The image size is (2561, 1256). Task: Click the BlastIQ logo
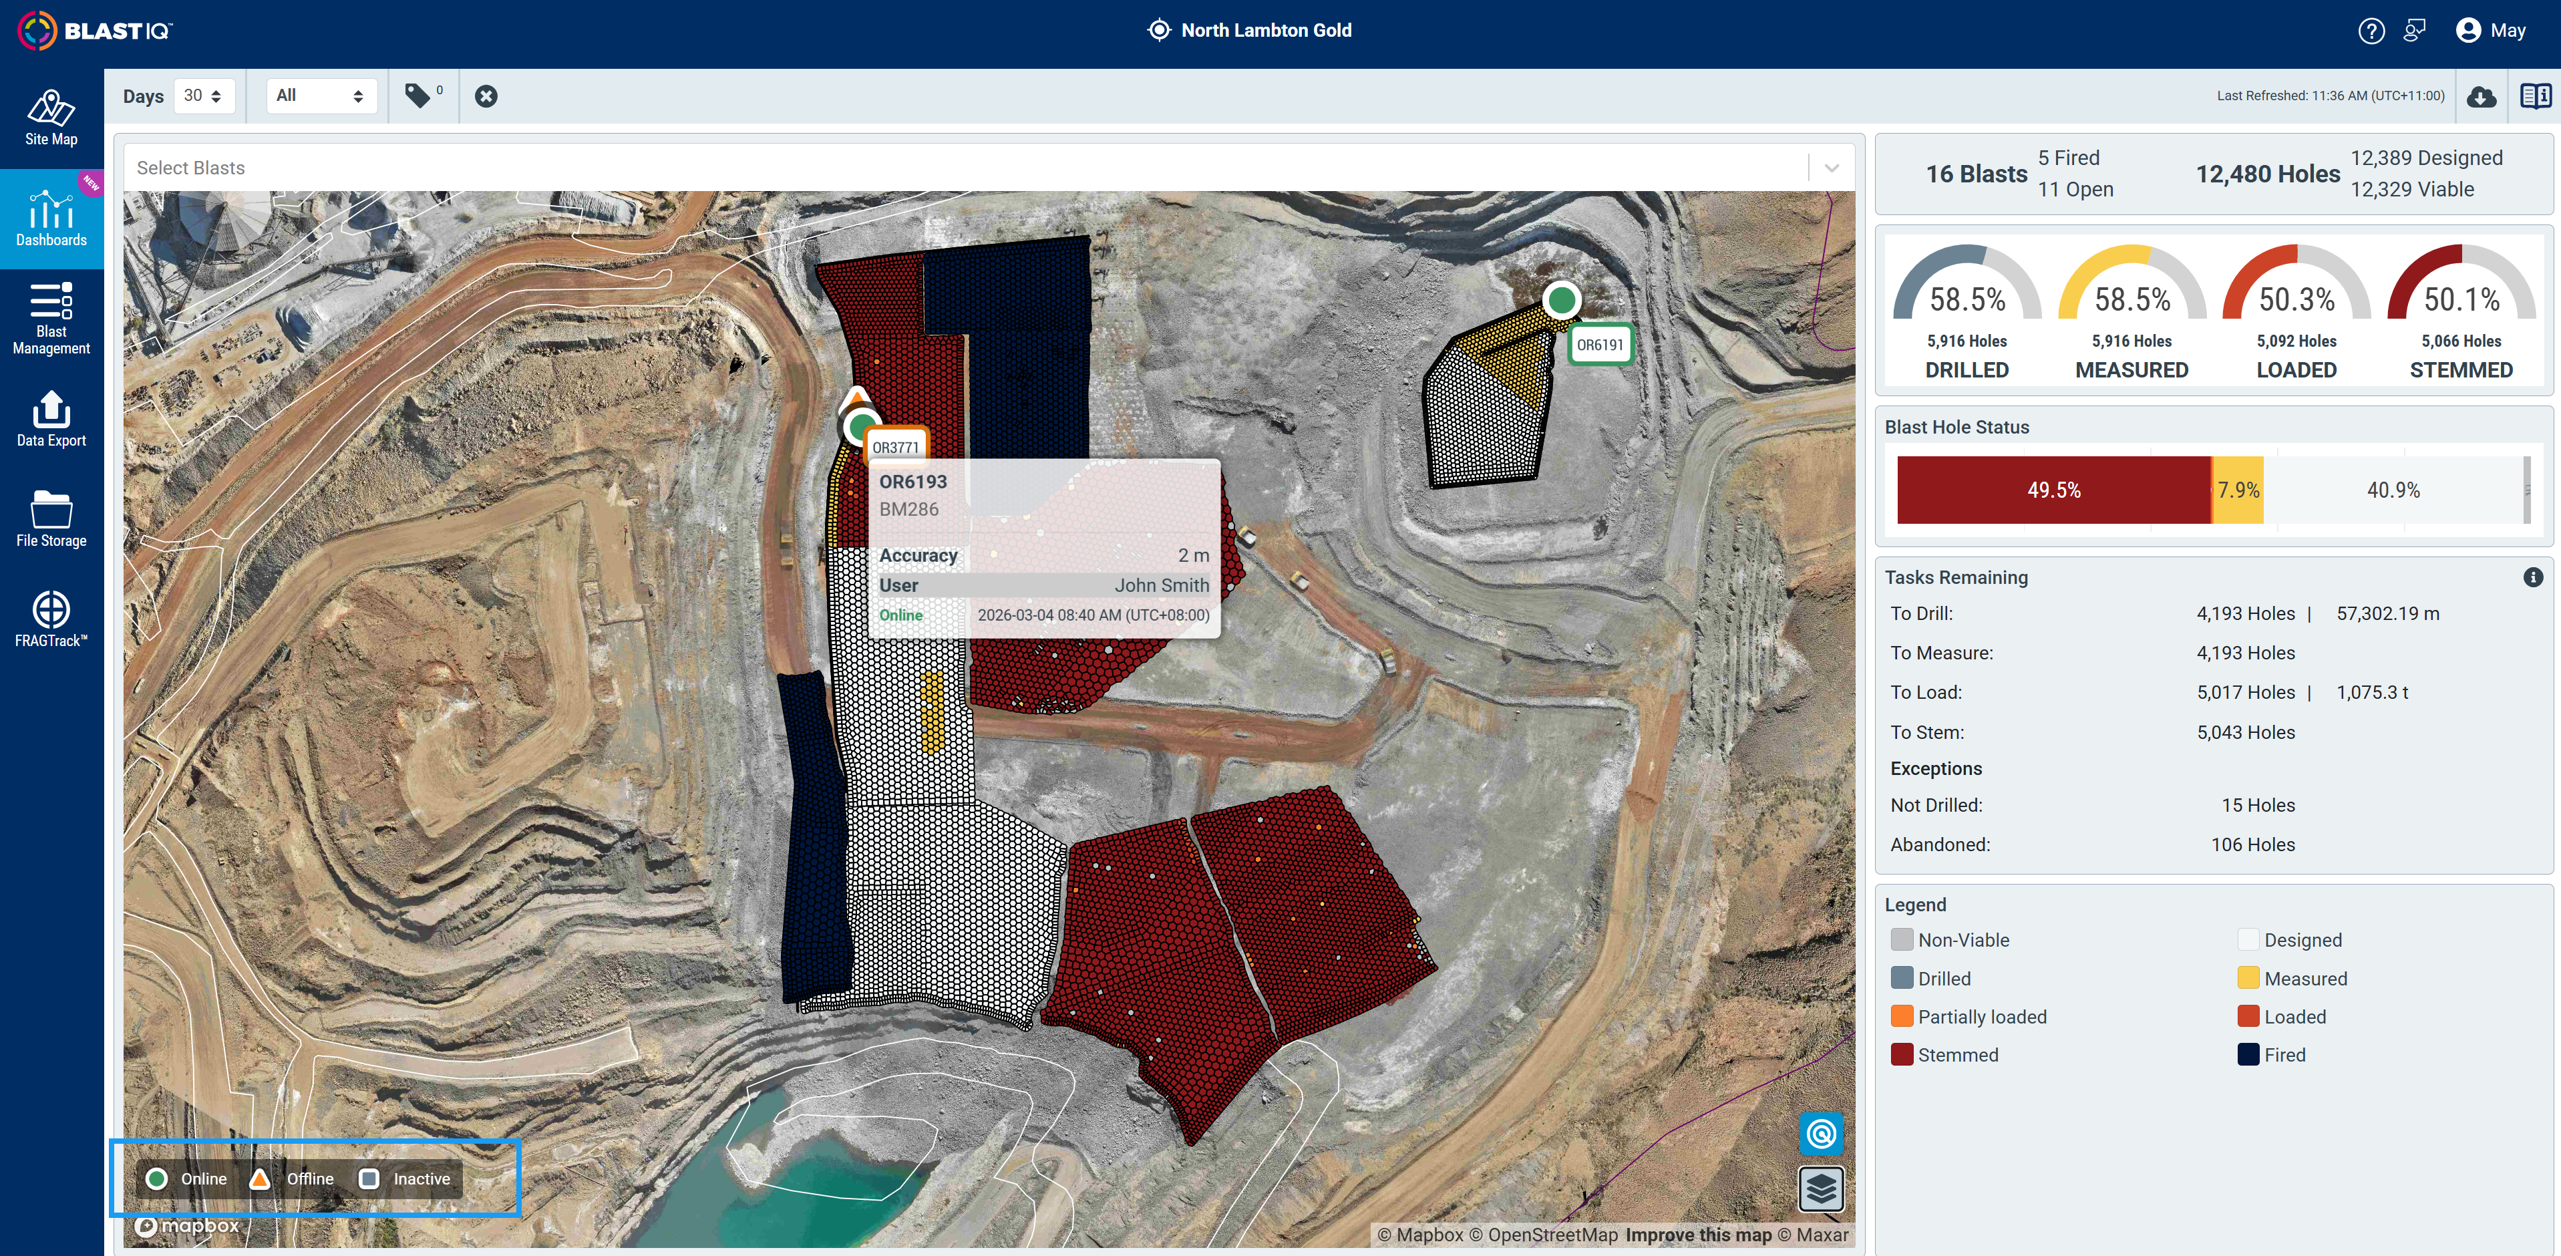point(96,31)
